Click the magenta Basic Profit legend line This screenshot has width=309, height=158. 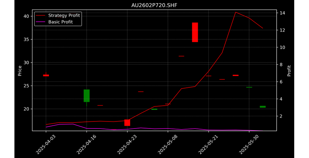coord(40,22)
